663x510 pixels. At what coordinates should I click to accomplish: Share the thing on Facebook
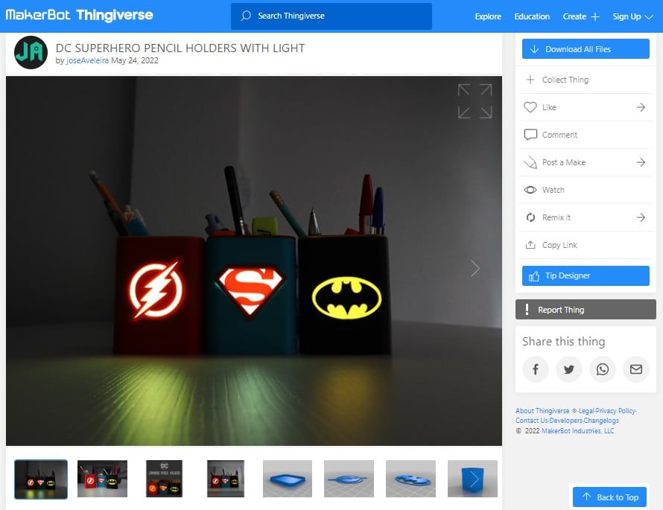tap(536, 369)
